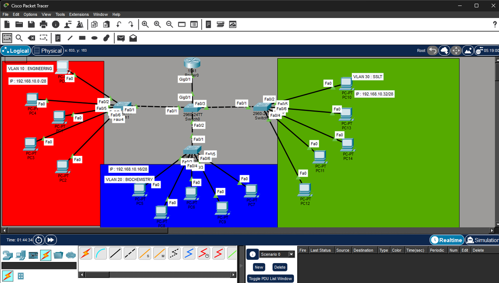Screen dimensions: 499x283
Task: Open the Edit menu
Action: [17, 15]
